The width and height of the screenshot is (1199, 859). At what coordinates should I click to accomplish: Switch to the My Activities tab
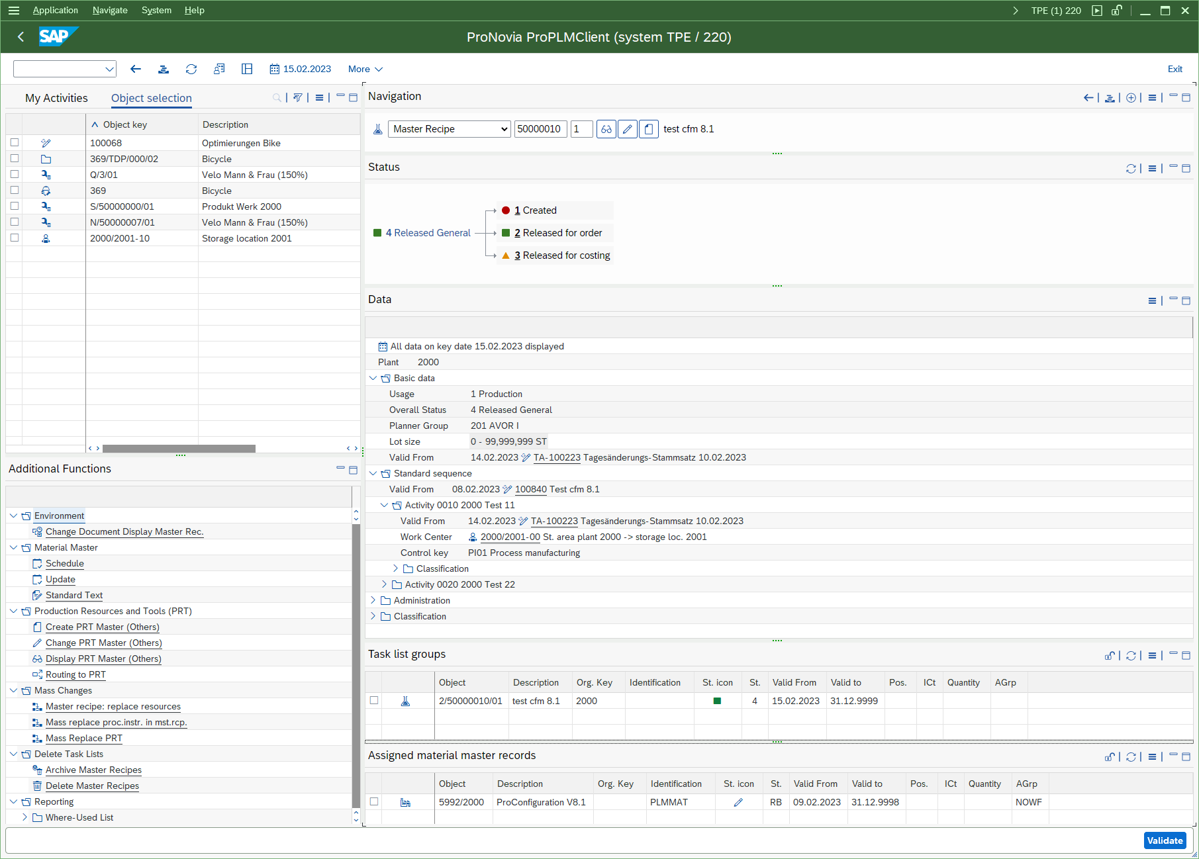56,98
